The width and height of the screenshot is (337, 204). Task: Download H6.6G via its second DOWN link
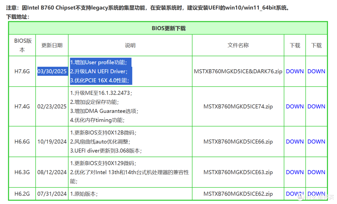point(316,142)
